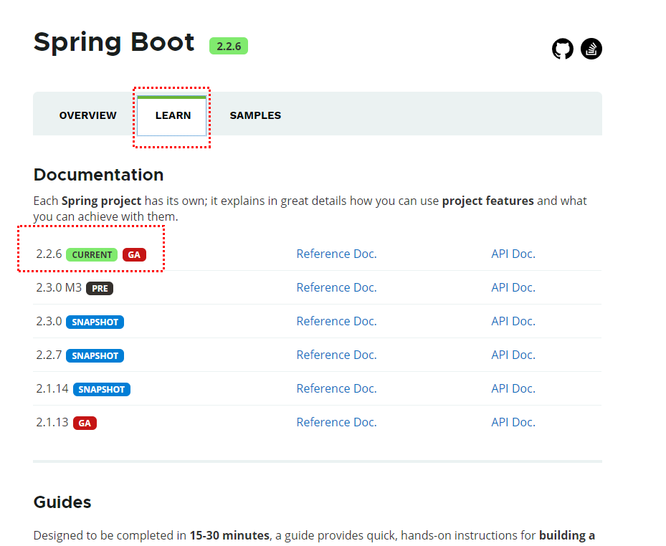Click the Documentation section heading

(98, 175)
